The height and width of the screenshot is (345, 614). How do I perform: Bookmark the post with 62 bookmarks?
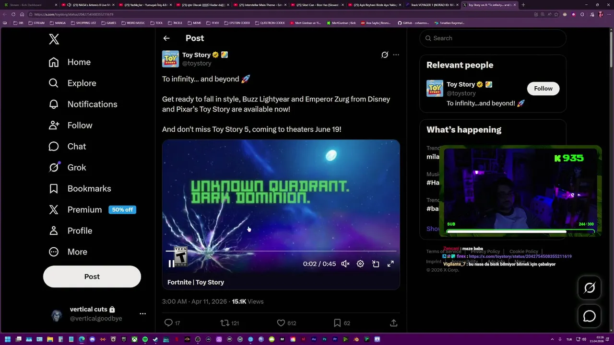337,323
